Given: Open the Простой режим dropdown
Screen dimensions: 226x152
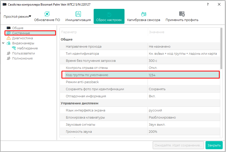Looking at the screenshot, I should point(17,16).
